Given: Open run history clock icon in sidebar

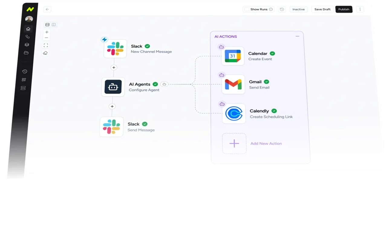Looking at the screenshot, I should (24, 71).
